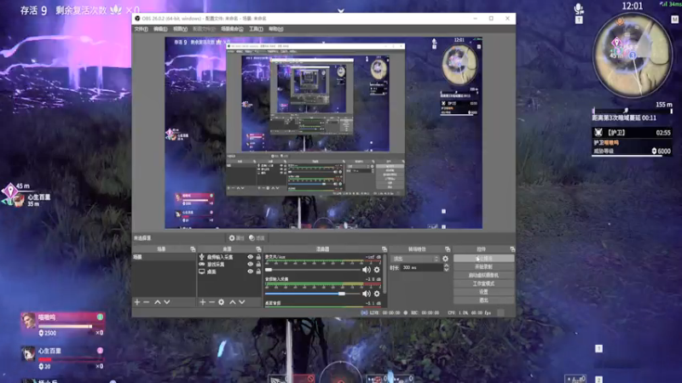Click the streaming status icon in status bar
Image resolution: width=682 pixels, height=383 pixels.
coord(364,312)
